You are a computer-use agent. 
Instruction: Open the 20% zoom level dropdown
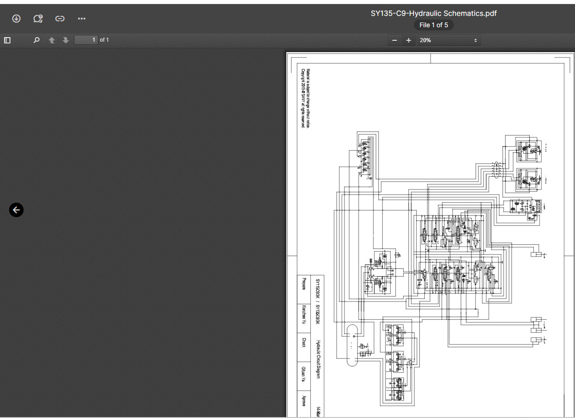pos(448,40)
